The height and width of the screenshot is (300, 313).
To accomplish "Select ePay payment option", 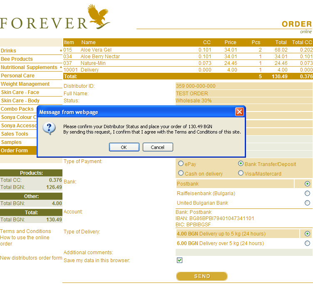I will (181, 164).
